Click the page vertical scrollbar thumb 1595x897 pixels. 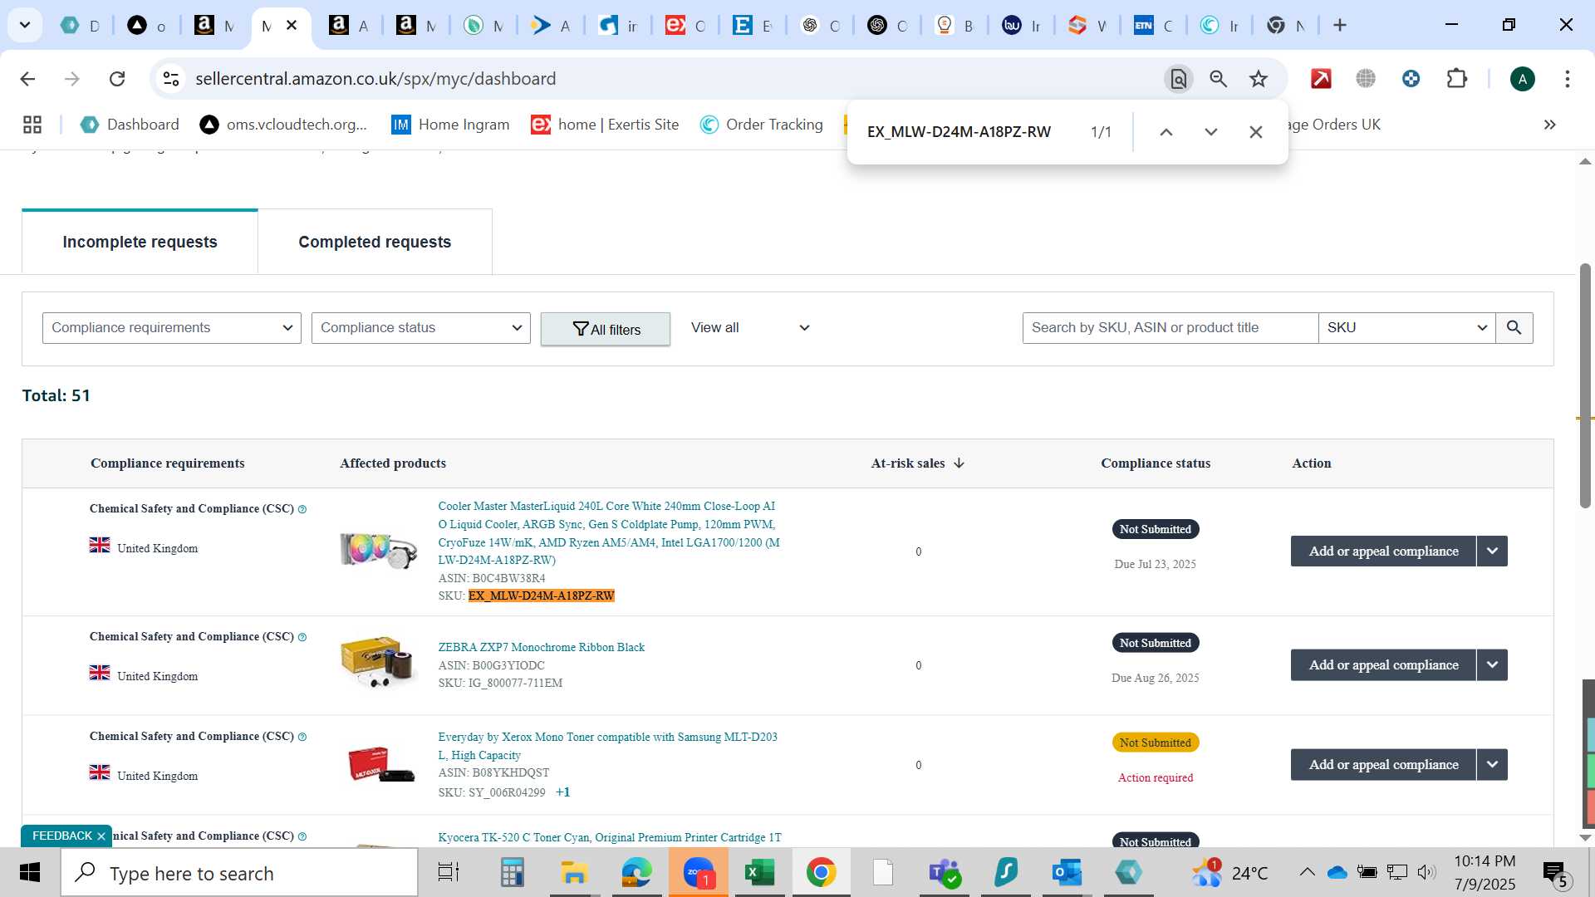pos(1585,386)
